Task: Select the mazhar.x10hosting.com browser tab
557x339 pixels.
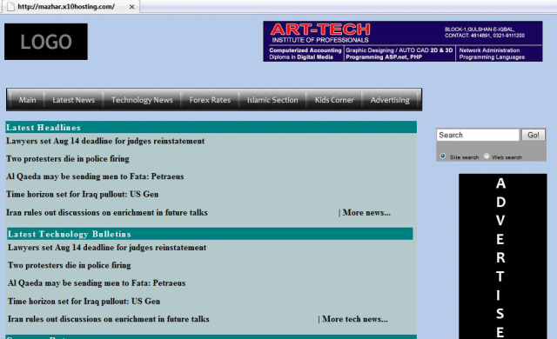Action: pyautogui.click(x=70, y=6)
